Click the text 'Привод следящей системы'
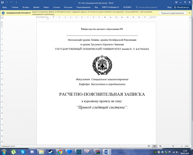 point(102,107)
